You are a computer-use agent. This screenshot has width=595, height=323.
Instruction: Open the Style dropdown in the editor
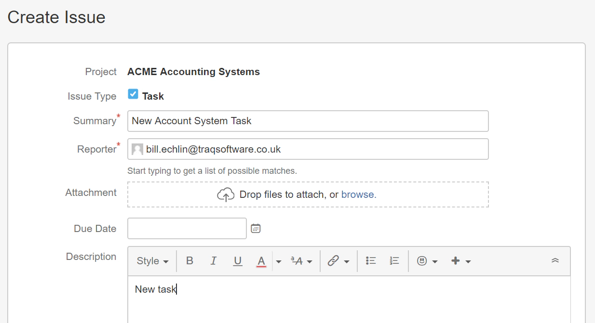(x=152, y=260)
